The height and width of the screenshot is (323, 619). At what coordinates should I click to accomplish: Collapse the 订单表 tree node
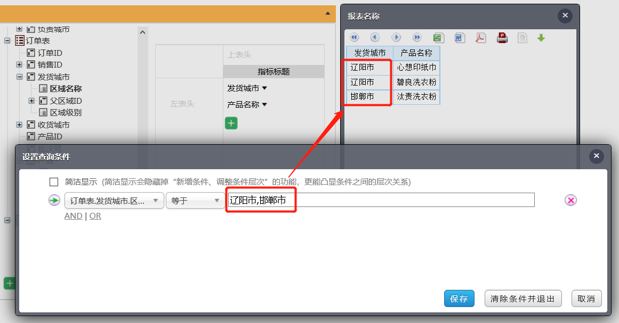click(7, 40)
